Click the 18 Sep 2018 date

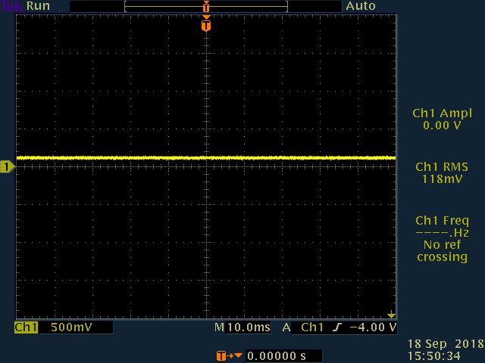point(446,344)
